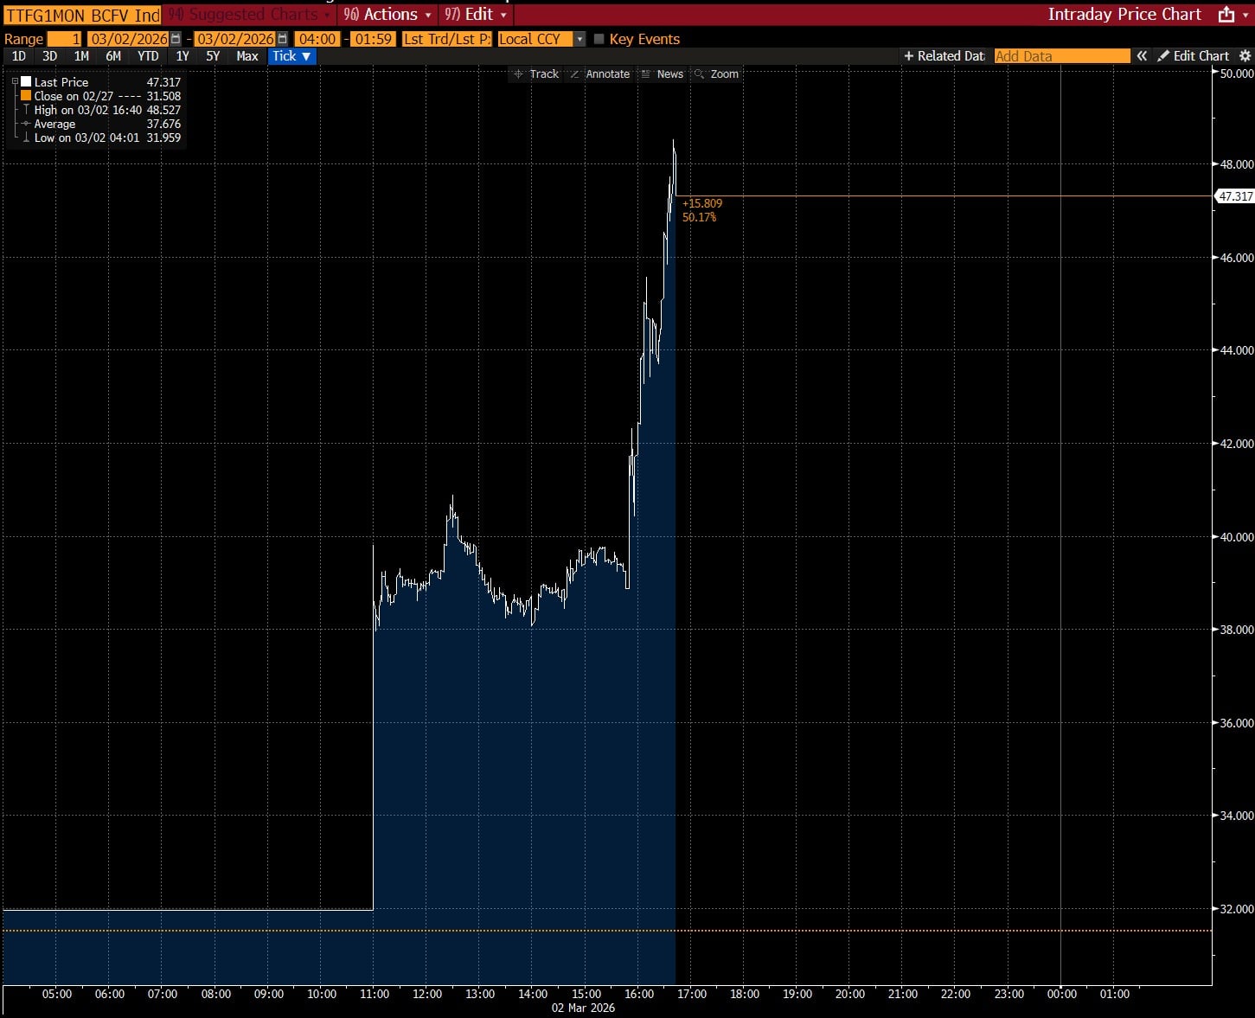Open the Edit menu
This screenshot has height=1018, width=1255.
point(475,15)
